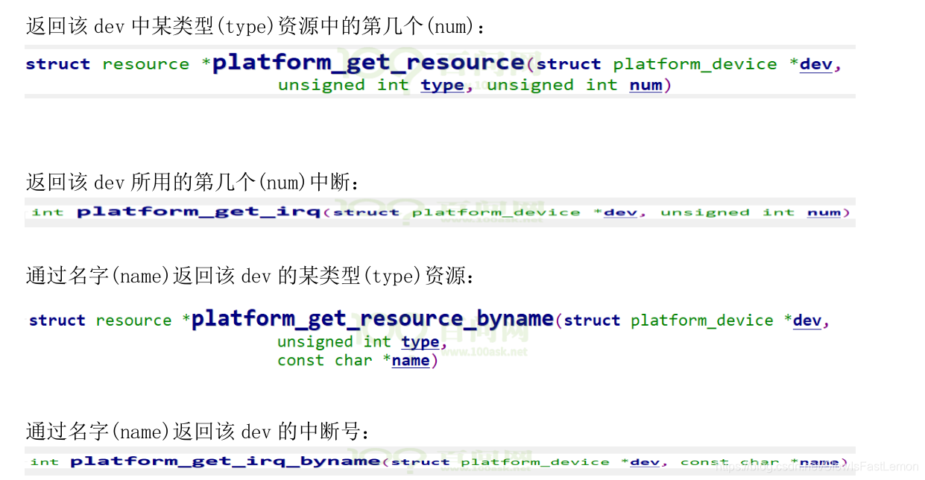Select "const char" in platform_get_resource_byname signature
This screenshot has height=480, width=925.
(x=324, y=361)
